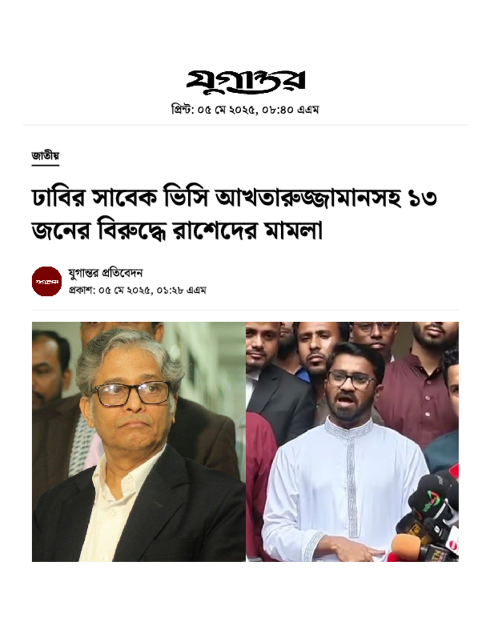Click the round red Jugantor author avatar

pyautogui.click(x=47, y=281)
